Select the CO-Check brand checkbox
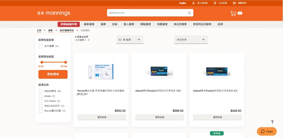This screenshot has height=138, width=283. (x=41, y=101)
